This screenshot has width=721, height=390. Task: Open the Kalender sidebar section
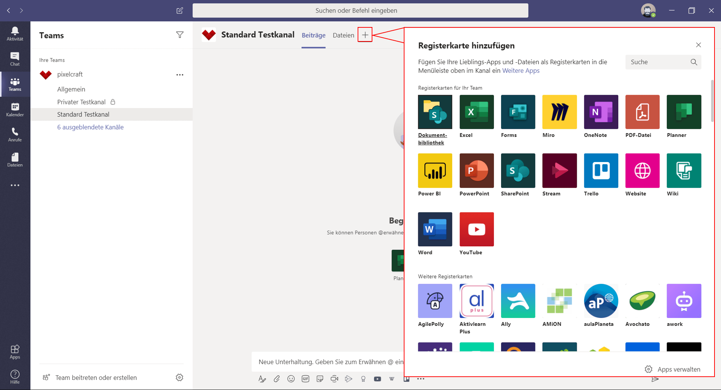15,109
